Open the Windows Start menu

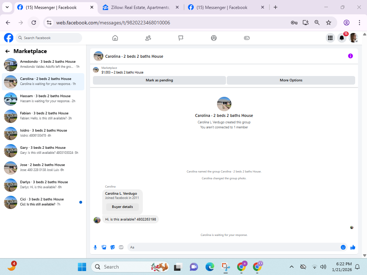pos(82,267)
